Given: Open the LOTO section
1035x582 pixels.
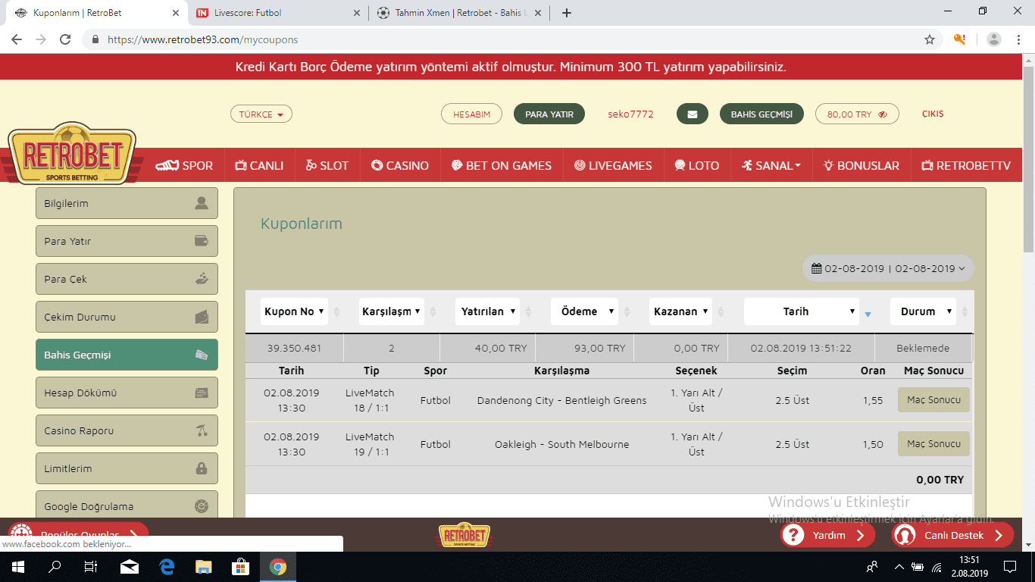Looking at the screenshot, I should click(x=697, y=165).
